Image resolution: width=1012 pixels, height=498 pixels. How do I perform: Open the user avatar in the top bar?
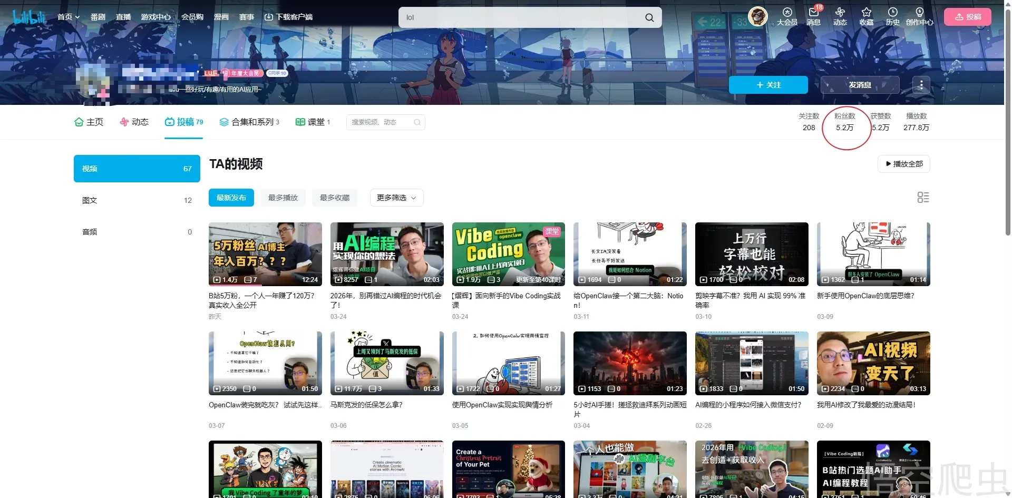click(x=758, y=16)
